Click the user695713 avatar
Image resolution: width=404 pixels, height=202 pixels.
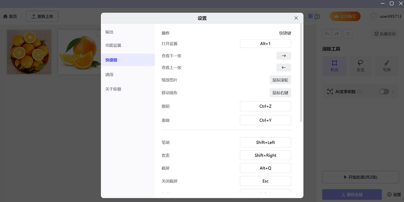pos(373,16)
